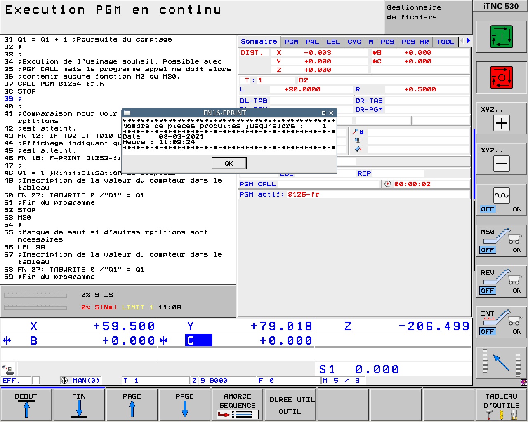Click the Y position value +79.018

(x=281, y=326)
